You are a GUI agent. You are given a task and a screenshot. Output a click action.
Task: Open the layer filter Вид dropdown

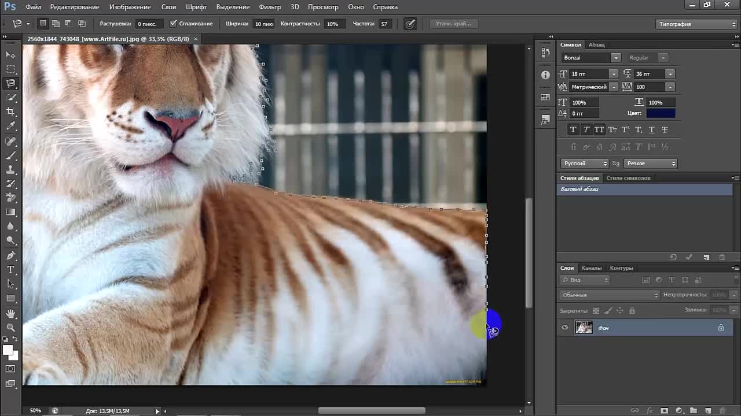[585, 280]
